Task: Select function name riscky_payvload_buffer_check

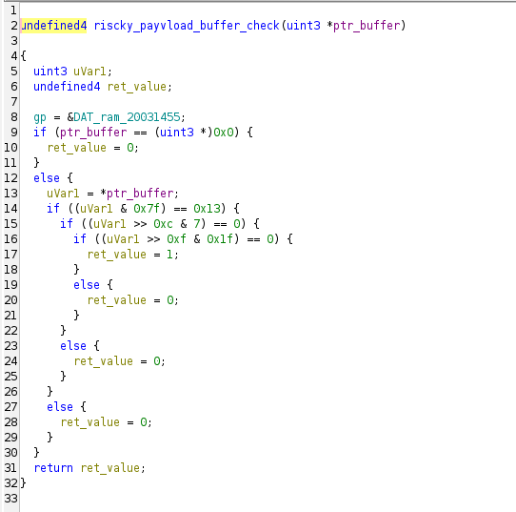Action: (187, 26)
